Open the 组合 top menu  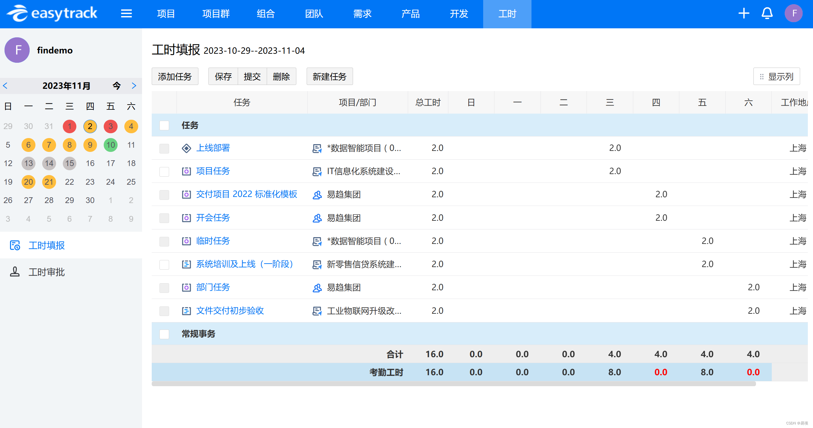266,14
